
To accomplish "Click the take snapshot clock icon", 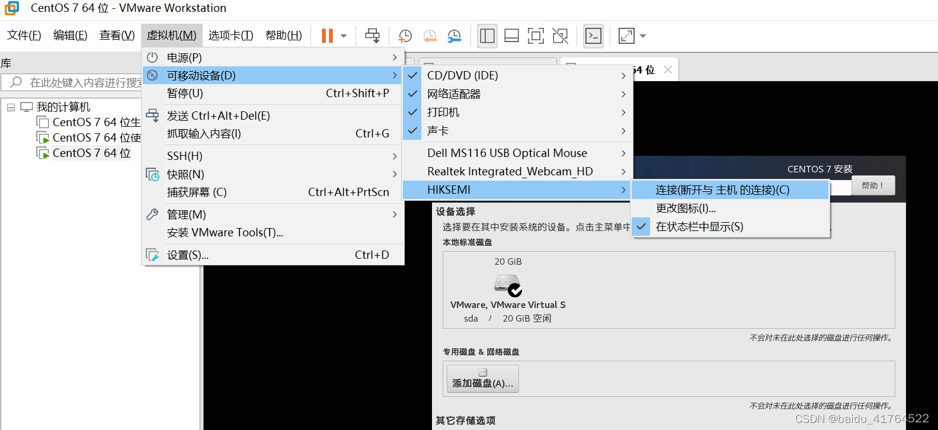I will pyautogui.click(x=405, y=36).
